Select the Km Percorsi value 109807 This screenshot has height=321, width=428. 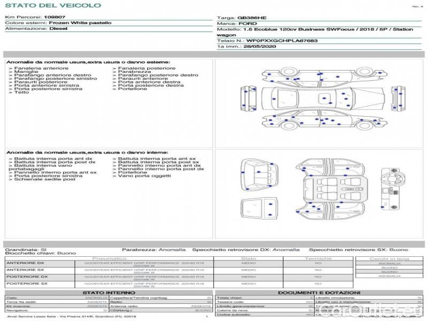55,17
